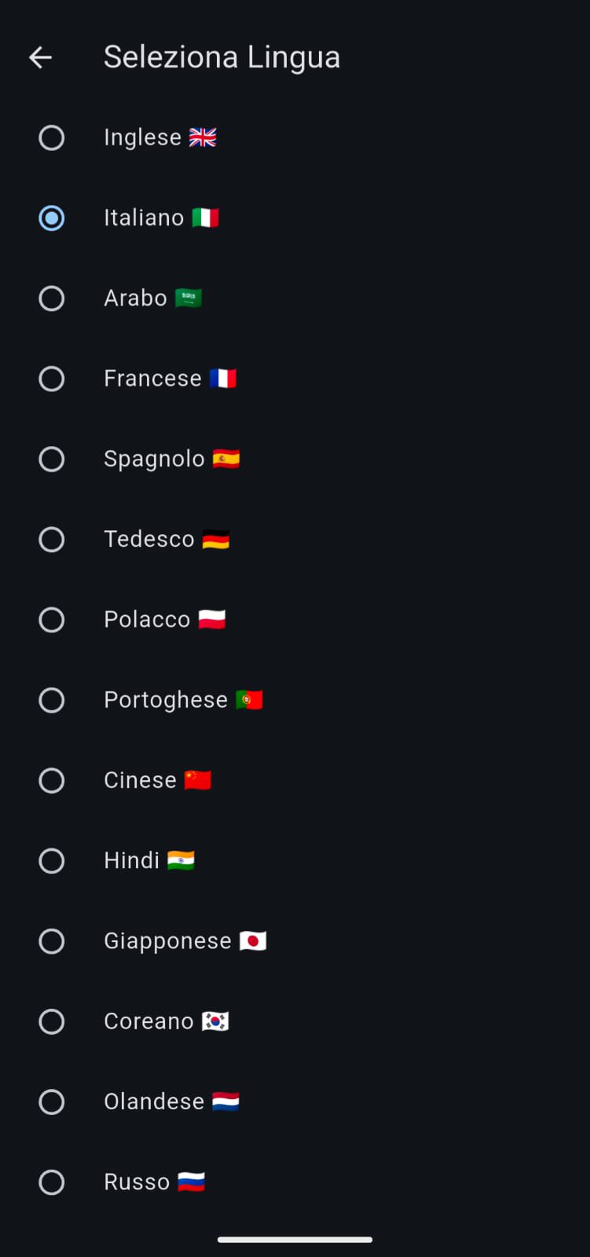Tap the bottom navigation gesture bar

pyautogui.click(x=295, y=1240)
